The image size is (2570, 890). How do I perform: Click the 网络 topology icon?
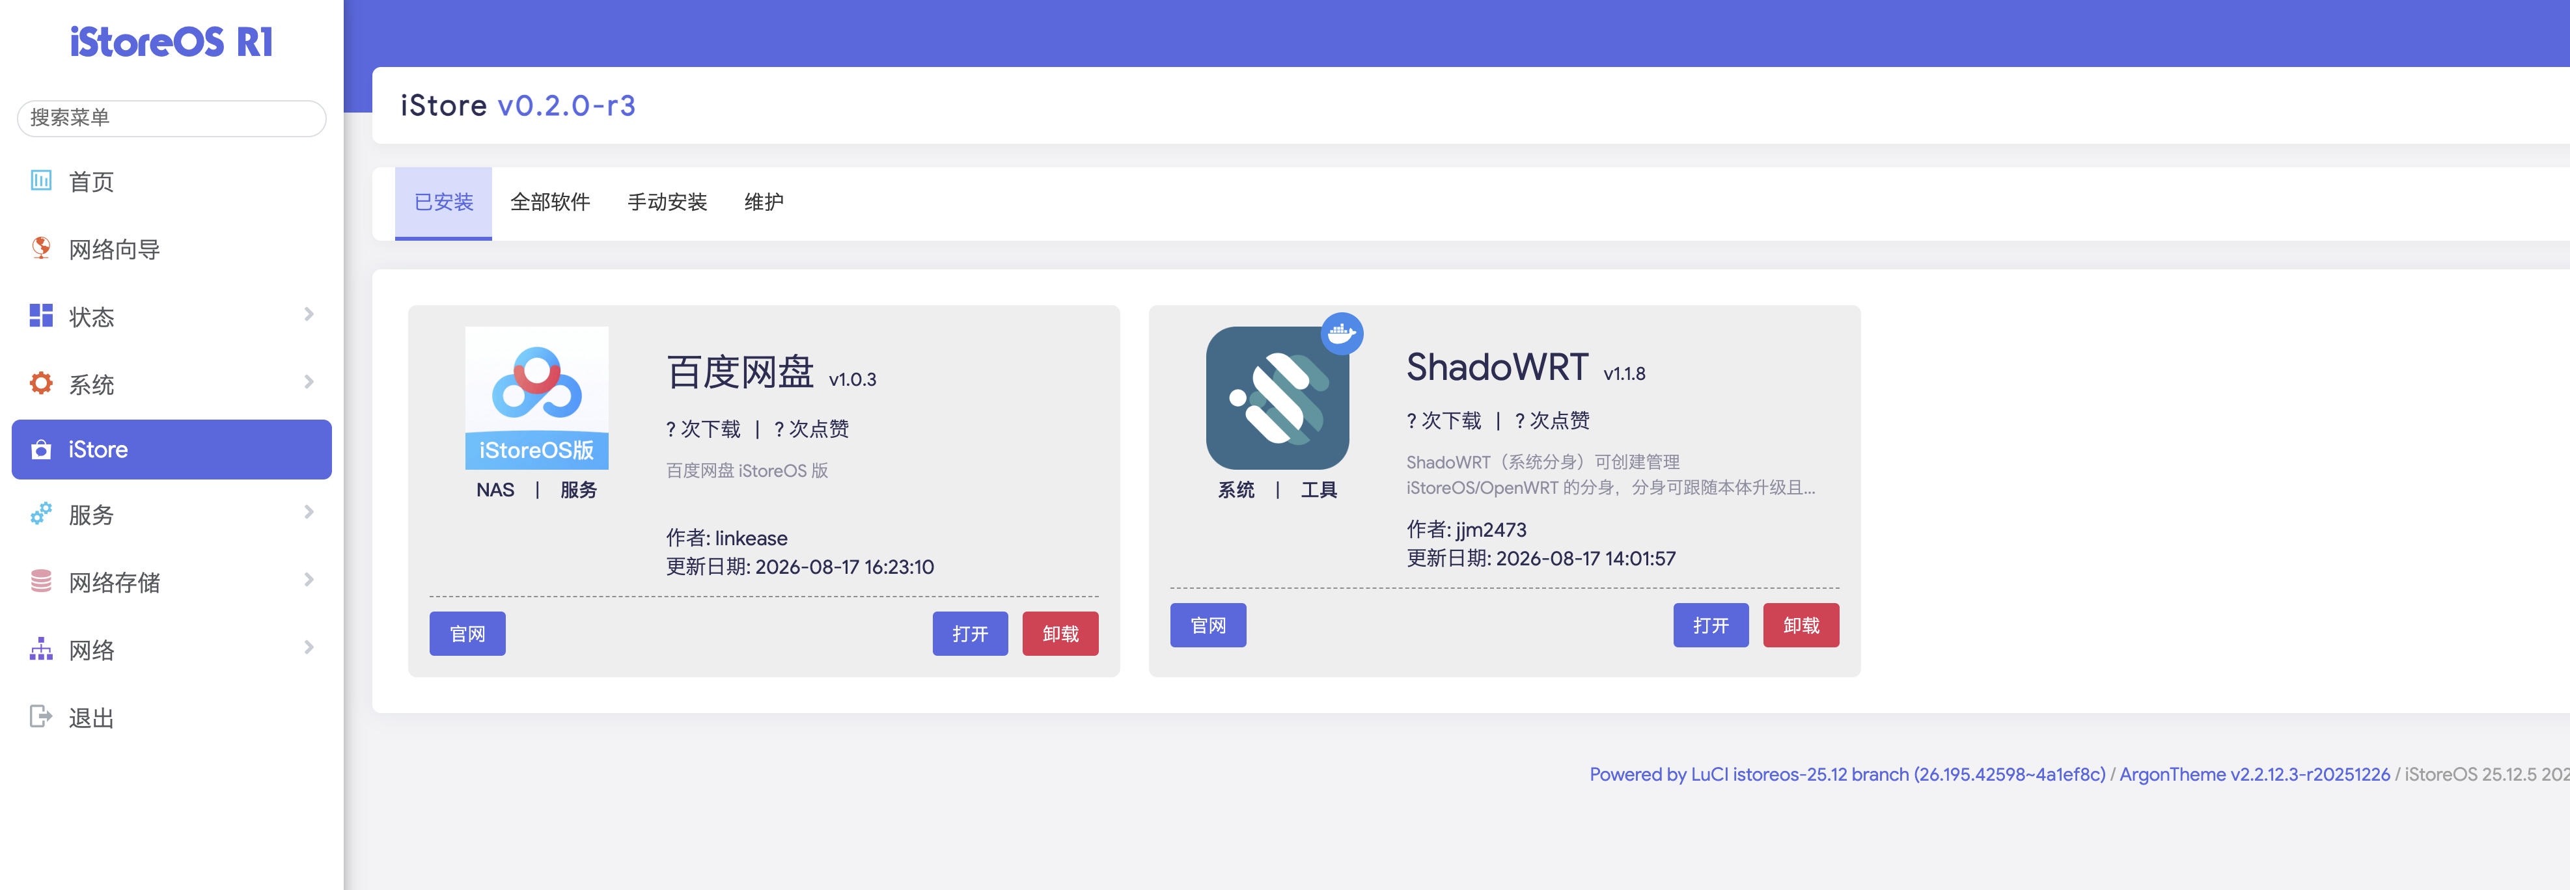point(41,649)
